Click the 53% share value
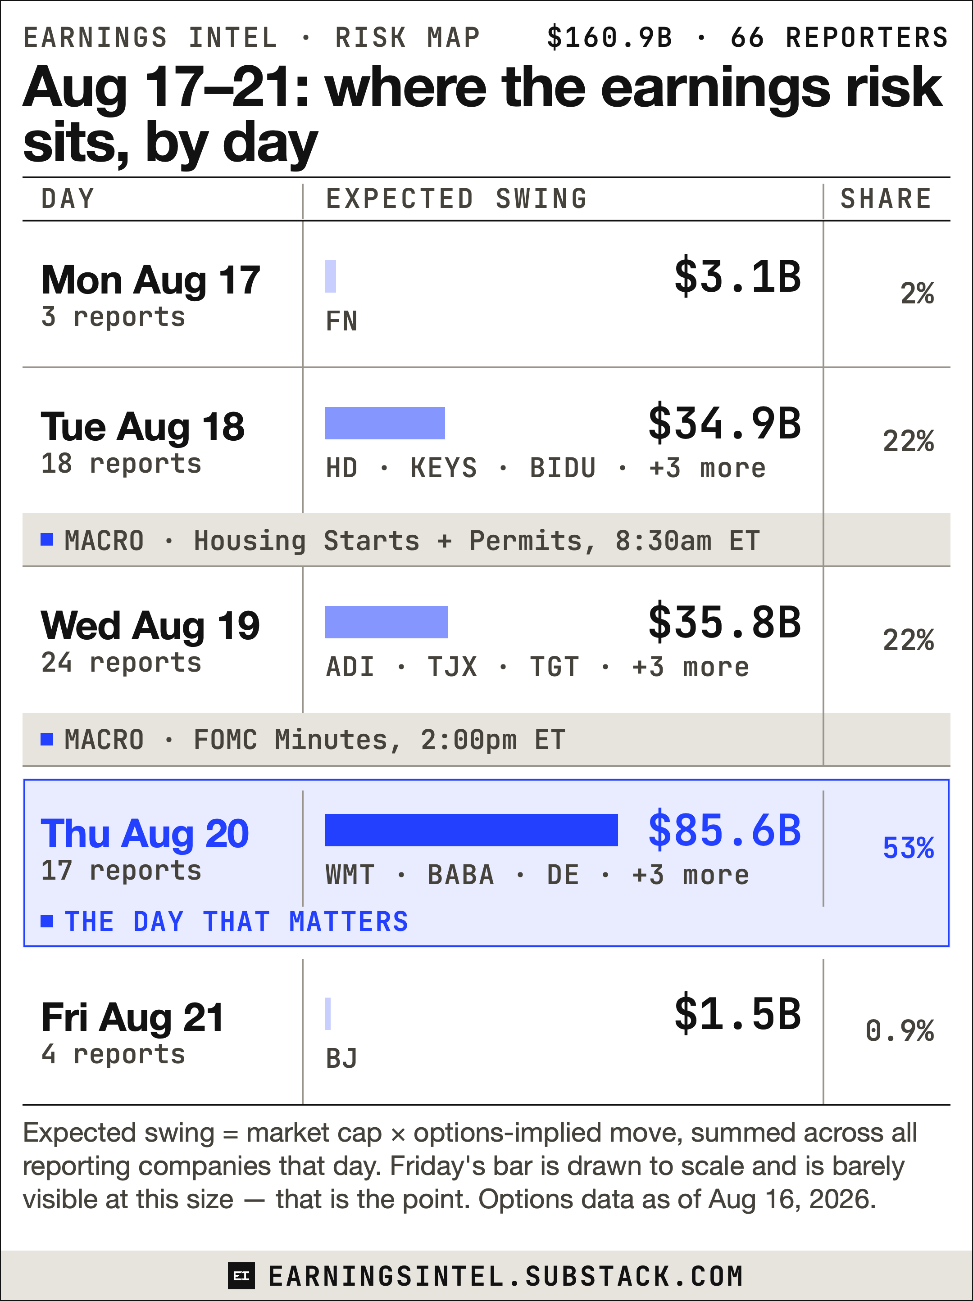Viewport: 973px width, 1301px height. tap(908, 848)
